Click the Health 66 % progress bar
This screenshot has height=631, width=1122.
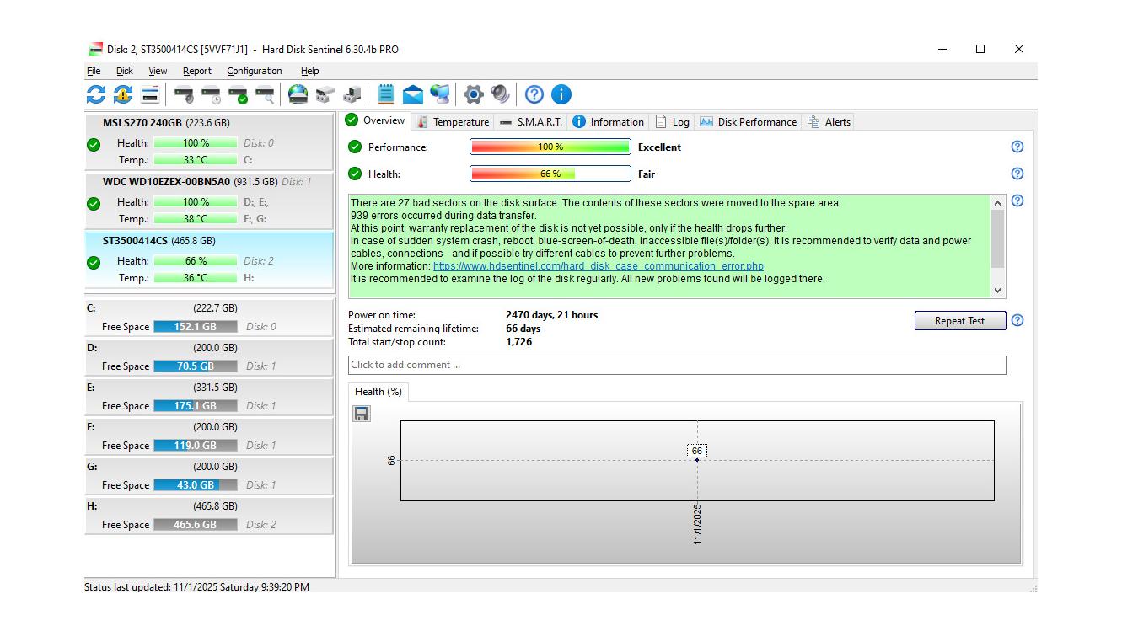pos(550,174)
